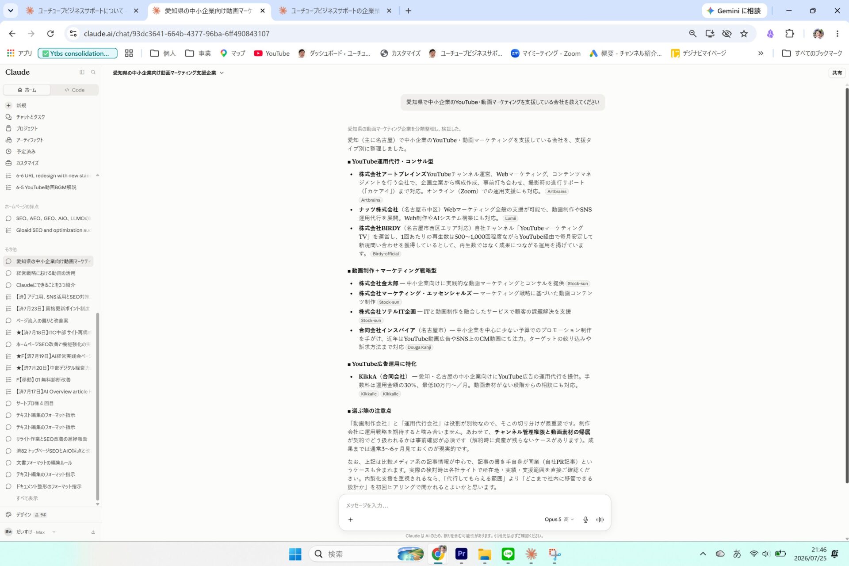Viewport: 849px width, 566px height.
Task: Open 事業 bookmark folder
Action: [198, 54]
